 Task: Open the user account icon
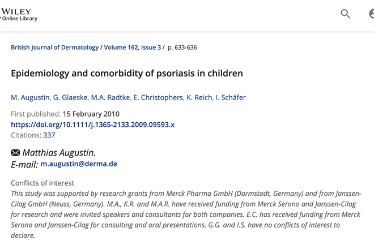point(371,14)
